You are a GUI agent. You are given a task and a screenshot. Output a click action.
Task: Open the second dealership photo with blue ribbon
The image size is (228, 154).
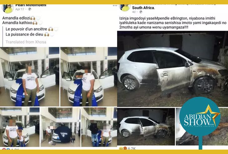point(89,77)
